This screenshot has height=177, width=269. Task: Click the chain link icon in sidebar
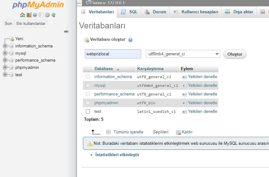[x=66, y=32]
